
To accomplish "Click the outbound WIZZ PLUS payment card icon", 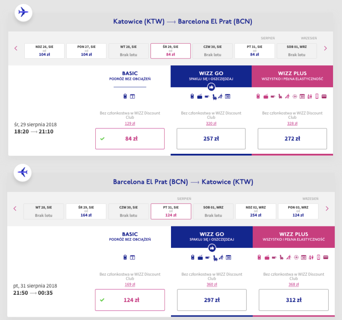I will [324, 97].
